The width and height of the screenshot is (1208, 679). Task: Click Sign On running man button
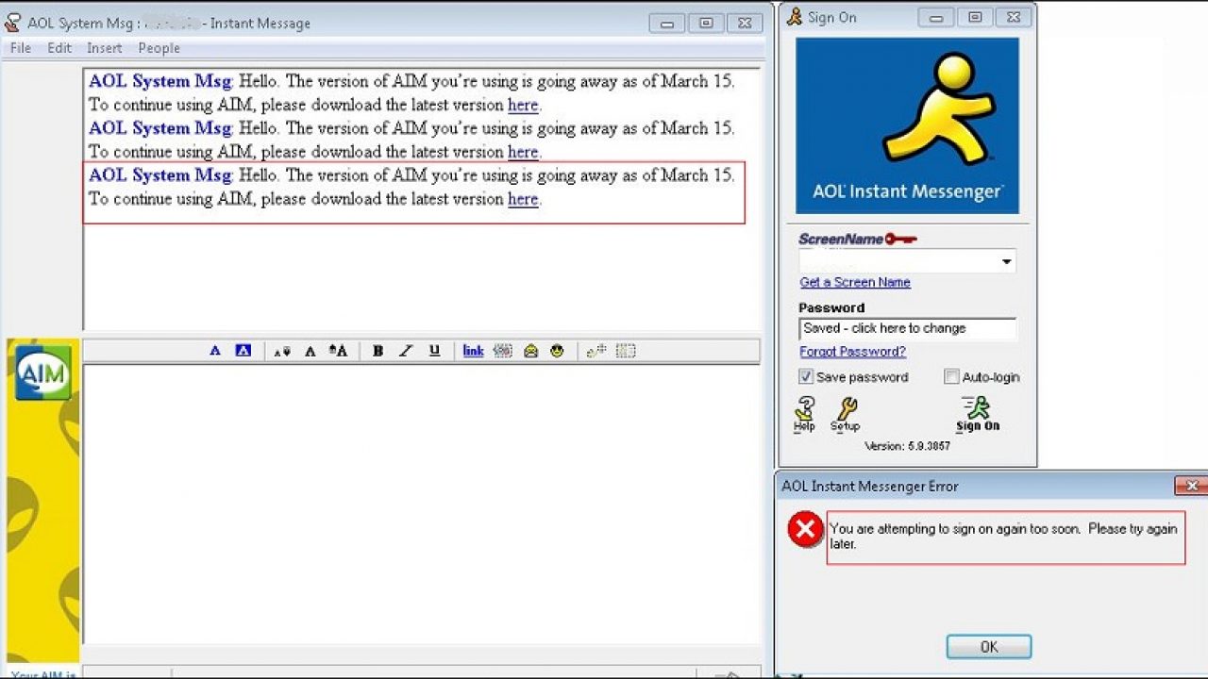[x=978, y=413]
